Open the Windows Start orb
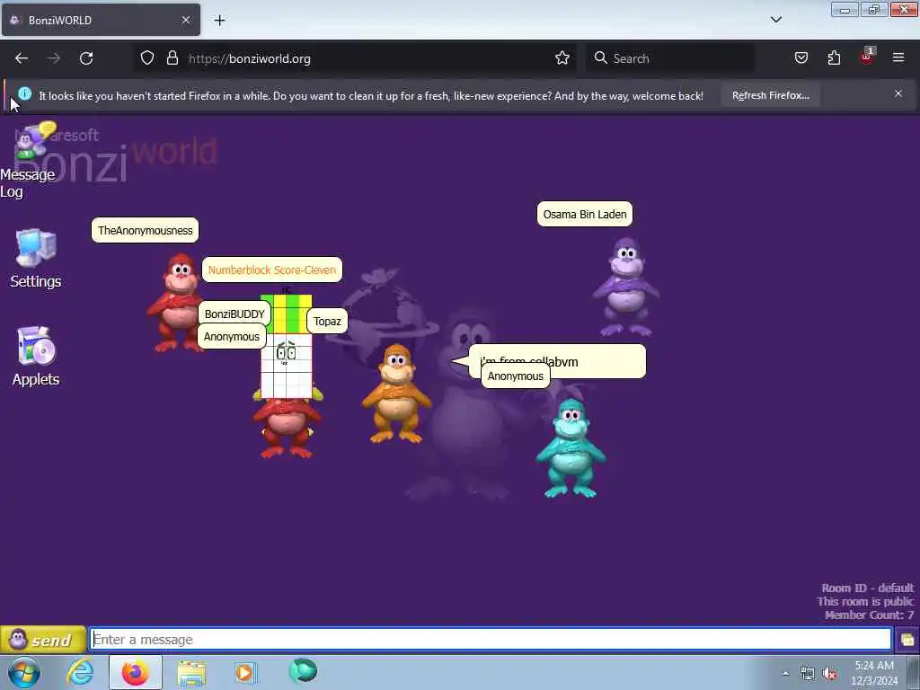Screen dimensions: 920x690 [x=24, y=672]
